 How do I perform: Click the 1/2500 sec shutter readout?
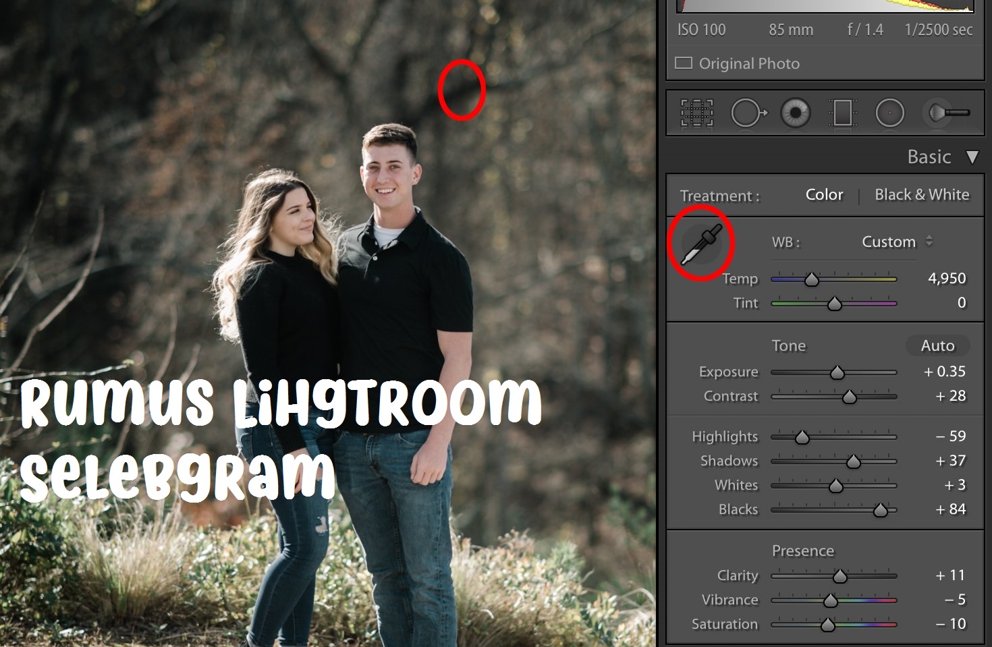click(939, 30)
